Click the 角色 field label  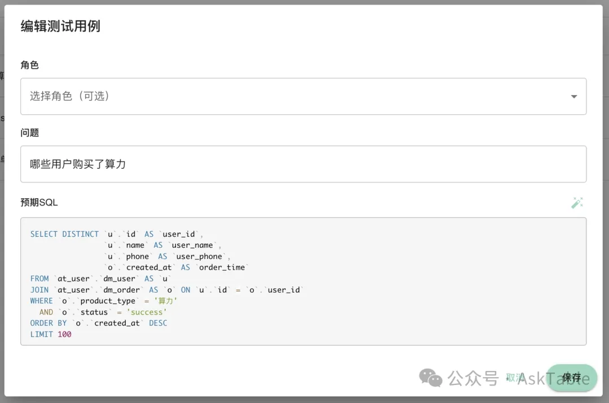click(x=30, y=65)
